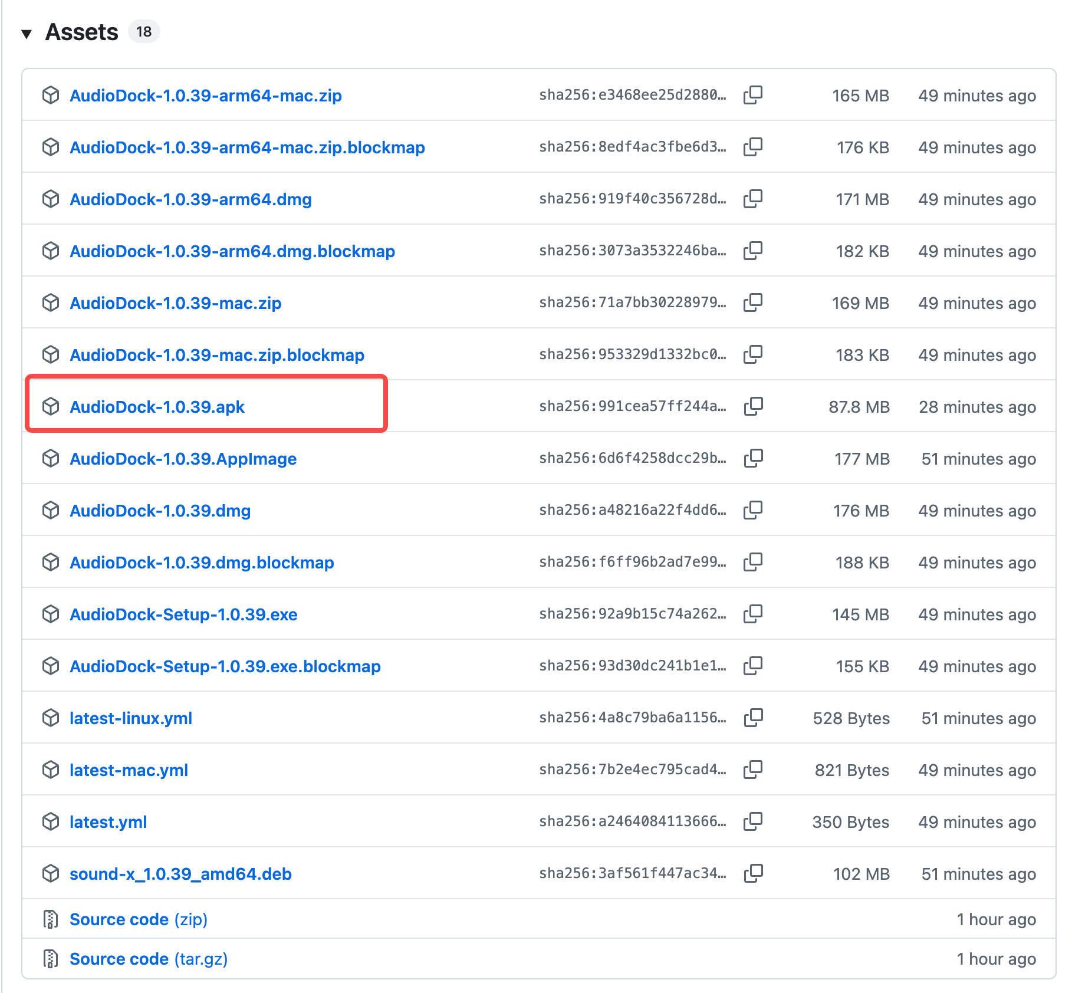Screen dimensions: 1072x993
Task: Copy SHA256 for AudioDock-Setup-1.0.39.exe.blockmap
Action: pyautogui.click(x=753, y=666)
